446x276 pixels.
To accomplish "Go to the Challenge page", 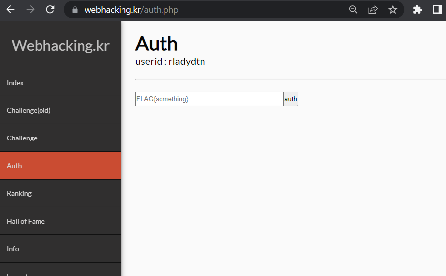I will [x=60, y=138].
